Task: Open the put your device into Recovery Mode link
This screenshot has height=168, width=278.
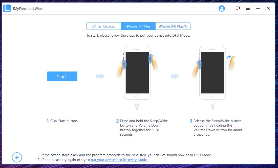Action: point(119,160)
